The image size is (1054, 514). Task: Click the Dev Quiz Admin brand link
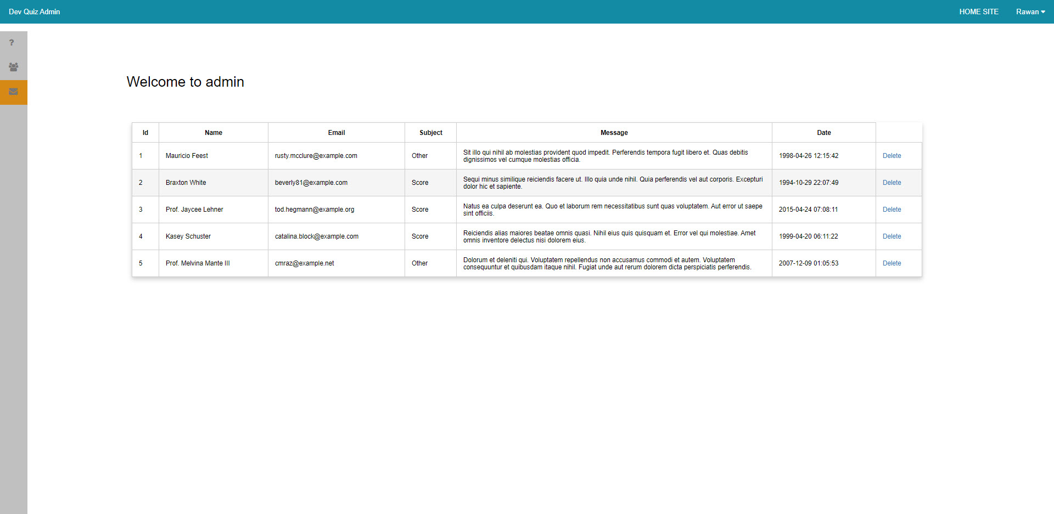34,12
